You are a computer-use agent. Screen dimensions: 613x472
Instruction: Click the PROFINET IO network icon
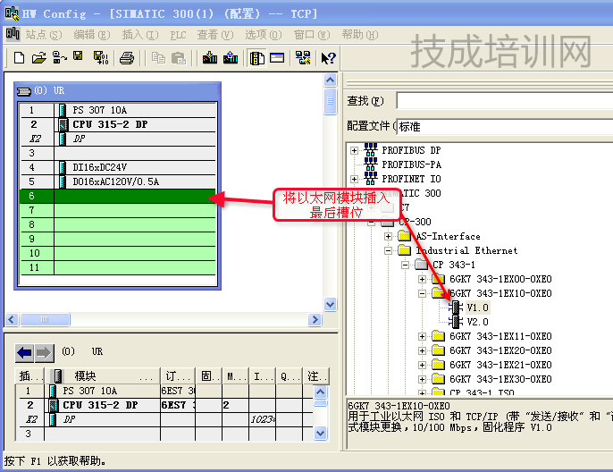tap(371, 178)
